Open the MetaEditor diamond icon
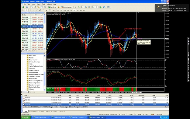Image resolution: width=190 pixels, height=119 pixels. point(59,7)
